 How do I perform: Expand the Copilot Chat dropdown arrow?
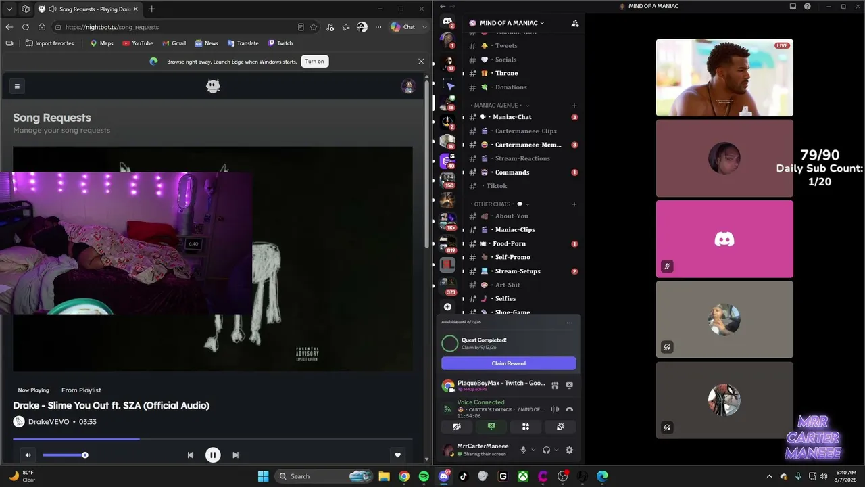(x=424, y=27)
